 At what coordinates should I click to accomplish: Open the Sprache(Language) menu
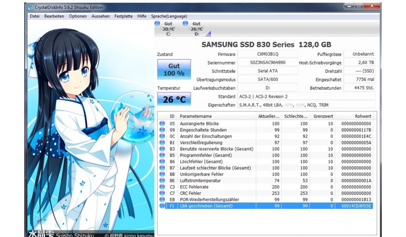[169, 16]
